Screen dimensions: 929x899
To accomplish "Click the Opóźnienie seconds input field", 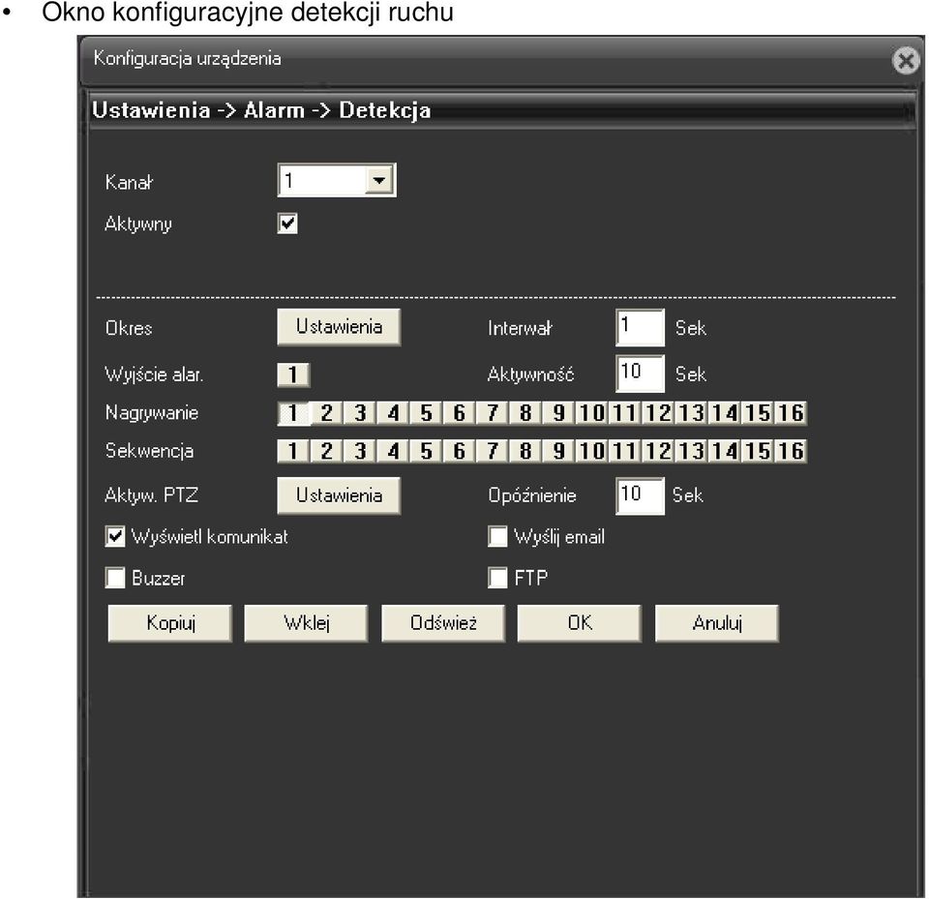I will pyautogui.click(x=640, y=495).
